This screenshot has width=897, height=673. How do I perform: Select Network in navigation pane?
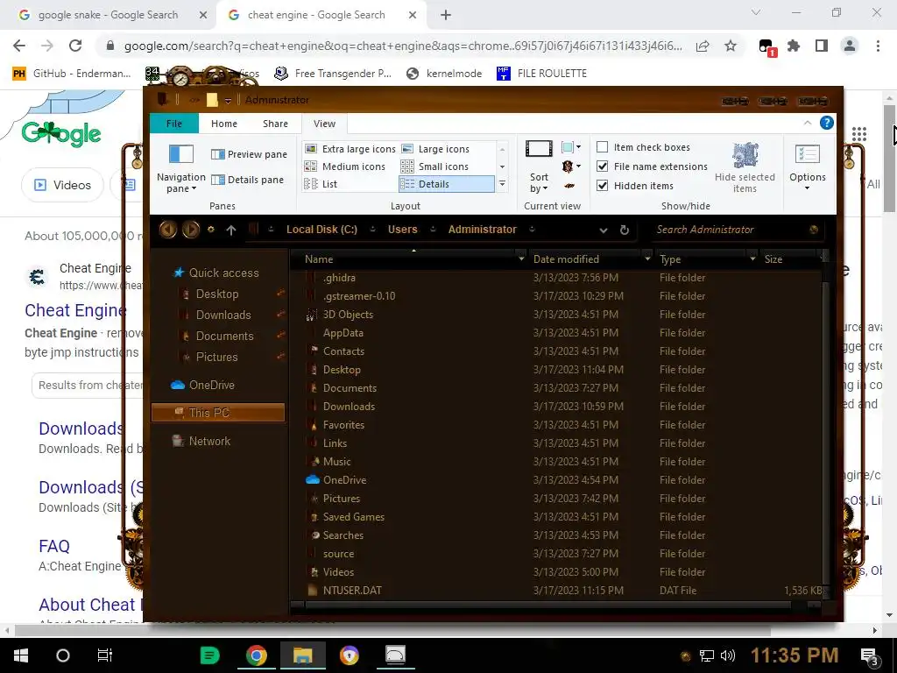[201, 442]
